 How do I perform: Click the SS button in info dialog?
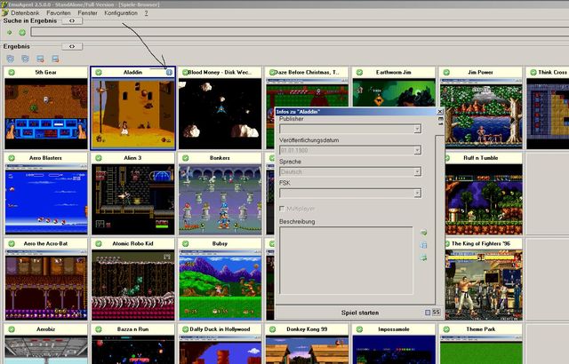pos(437,313)
